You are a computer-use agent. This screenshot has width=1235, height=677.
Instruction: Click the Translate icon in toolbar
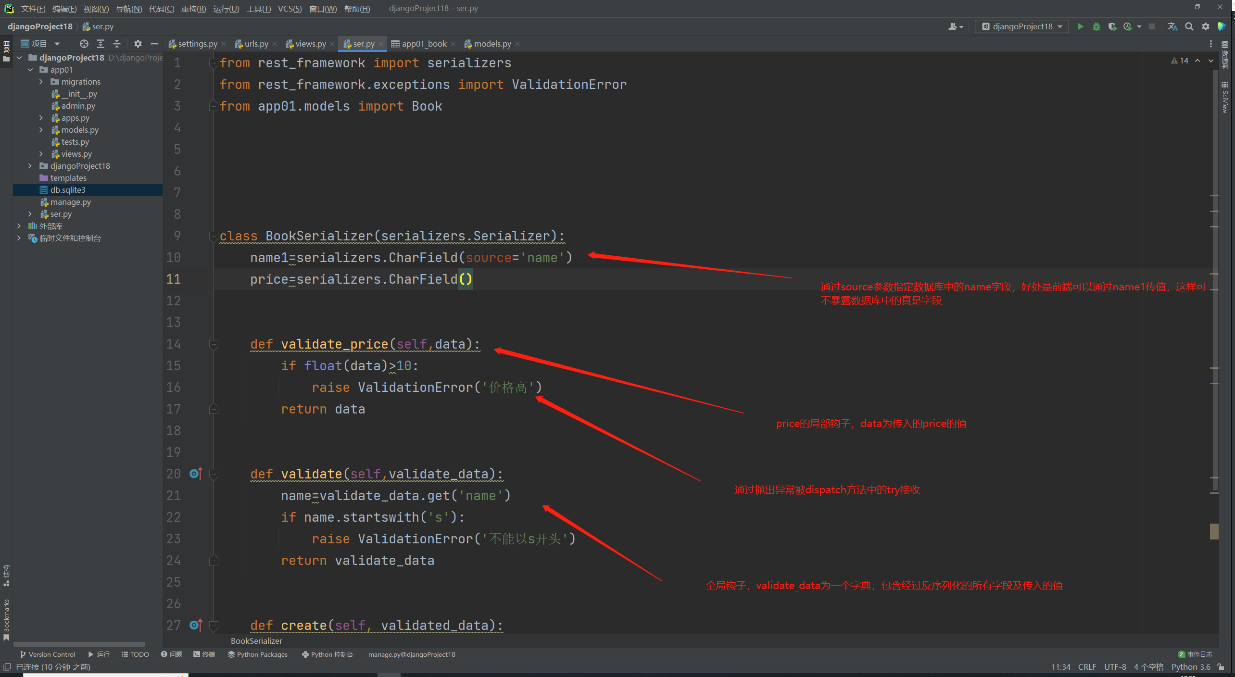pos(1173,26)
